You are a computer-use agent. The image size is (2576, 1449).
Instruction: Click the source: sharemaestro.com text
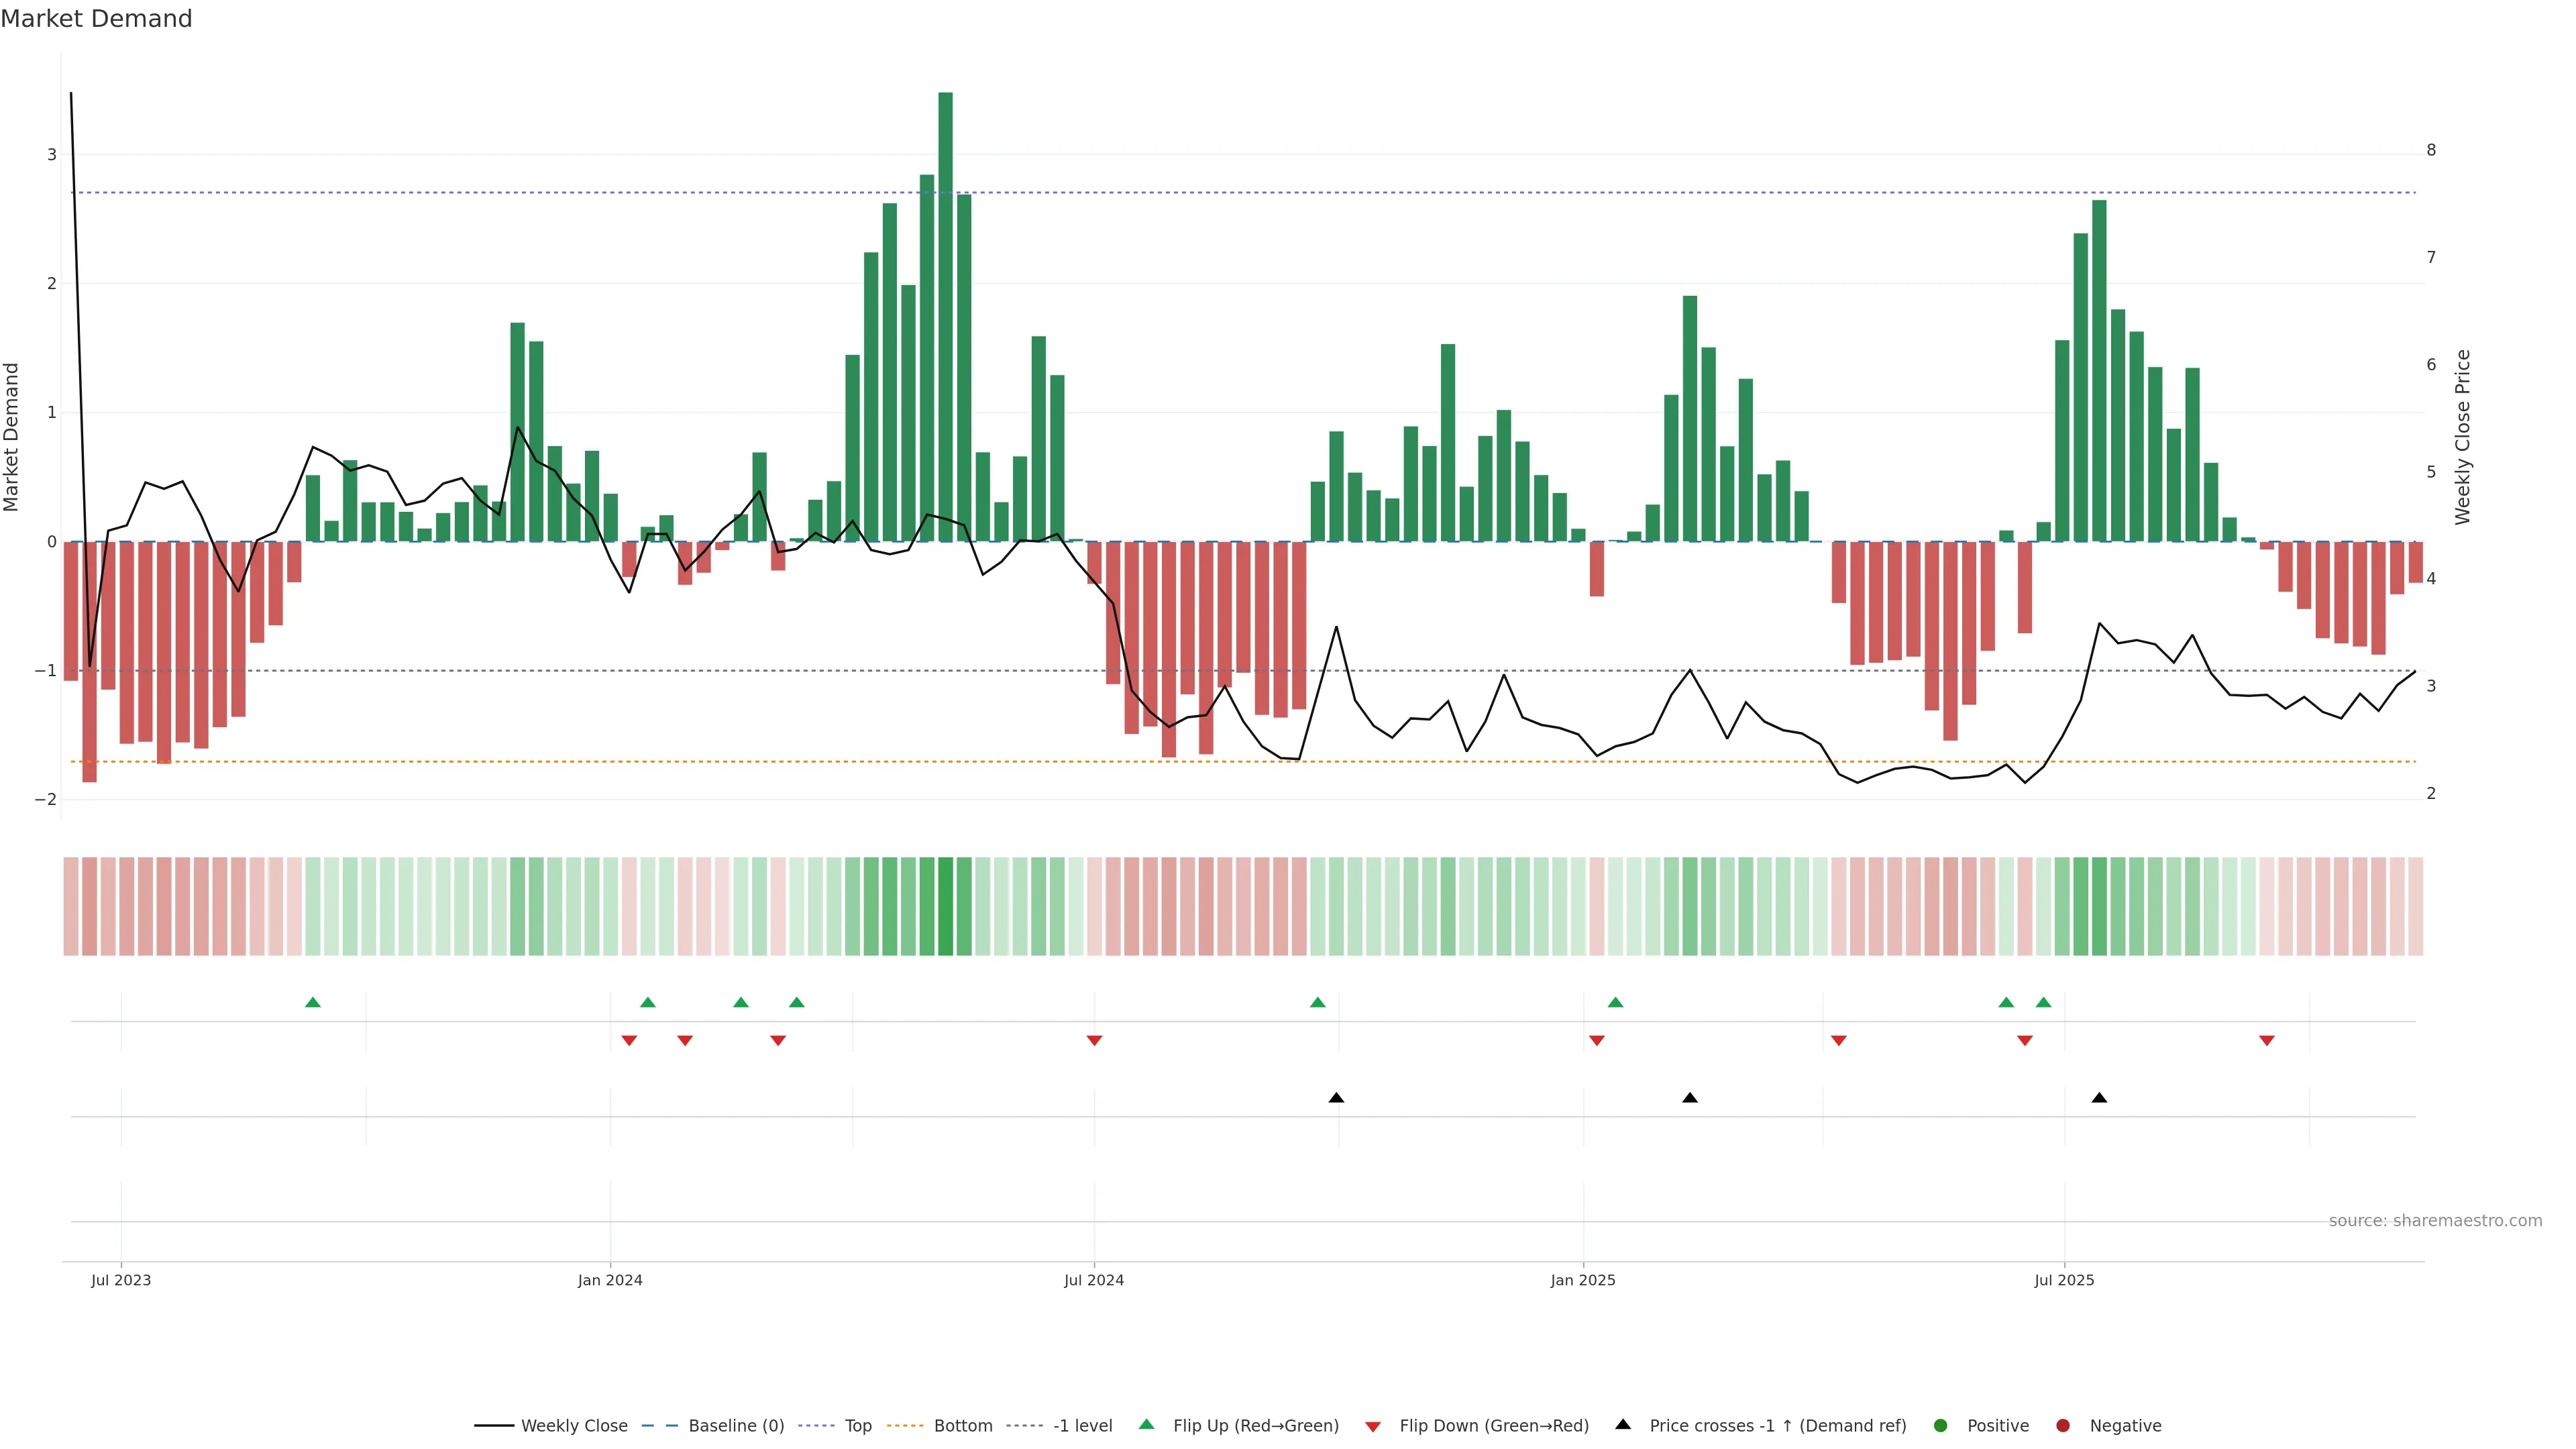(2435, 1220)
